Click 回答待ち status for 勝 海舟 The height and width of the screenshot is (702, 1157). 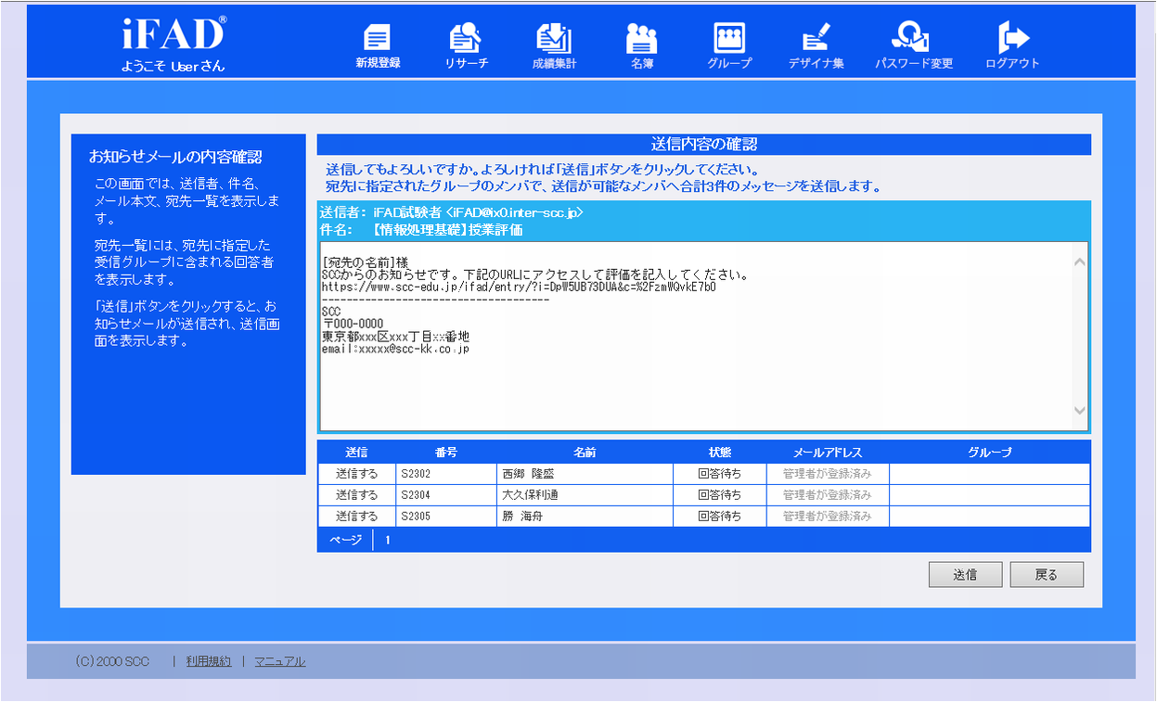click(x=720, y=516)
